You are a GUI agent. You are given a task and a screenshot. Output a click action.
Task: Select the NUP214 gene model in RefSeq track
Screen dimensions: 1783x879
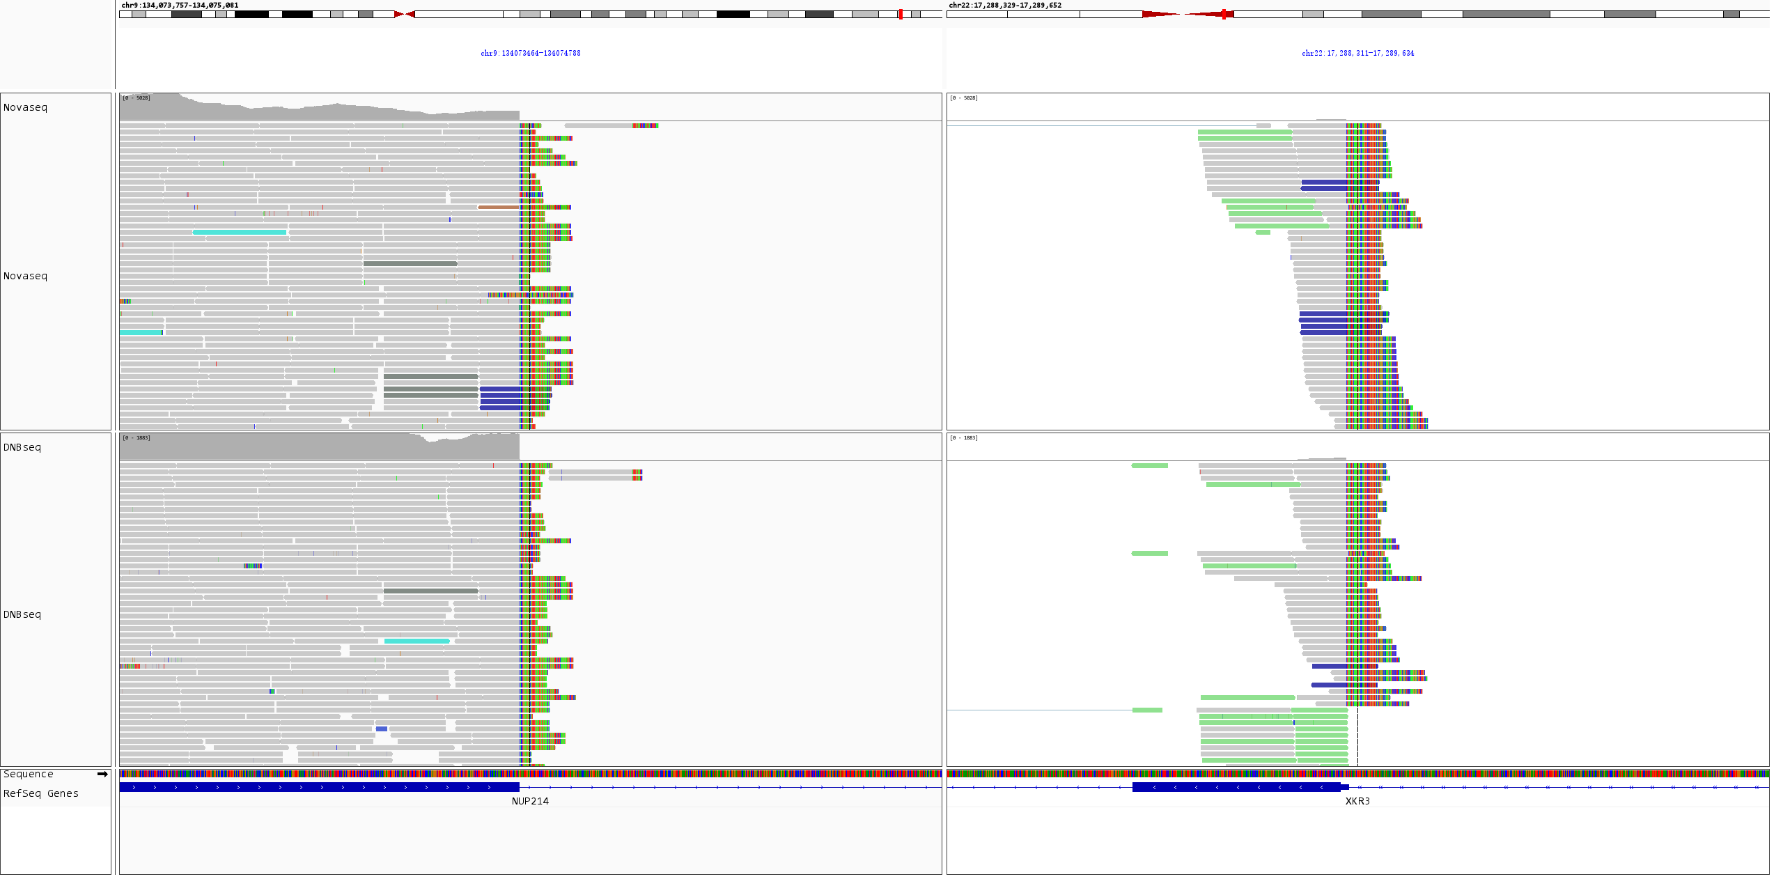pos(313,788)
